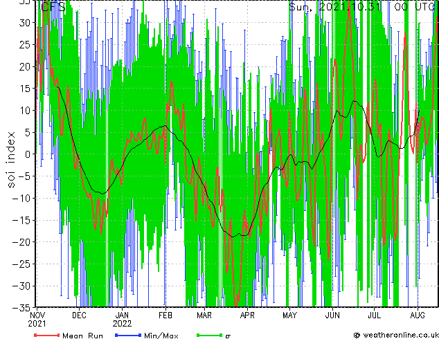Click the 10 y-axis tick label
This screenshot has width=439, height=339.
tap(24, 111)
